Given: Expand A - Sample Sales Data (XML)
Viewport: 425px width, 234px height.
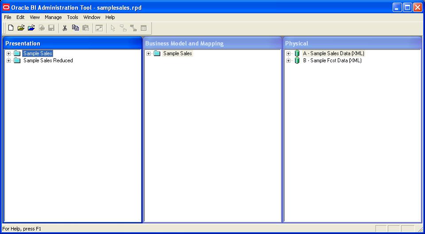Looking at the screenshot, I should pos(288,53).
